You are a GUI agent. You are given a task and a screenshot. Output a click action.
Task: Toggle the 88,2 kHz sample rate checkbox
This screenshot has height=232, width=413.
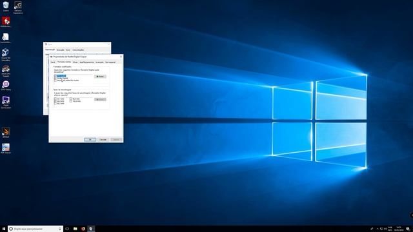point(55,103)
